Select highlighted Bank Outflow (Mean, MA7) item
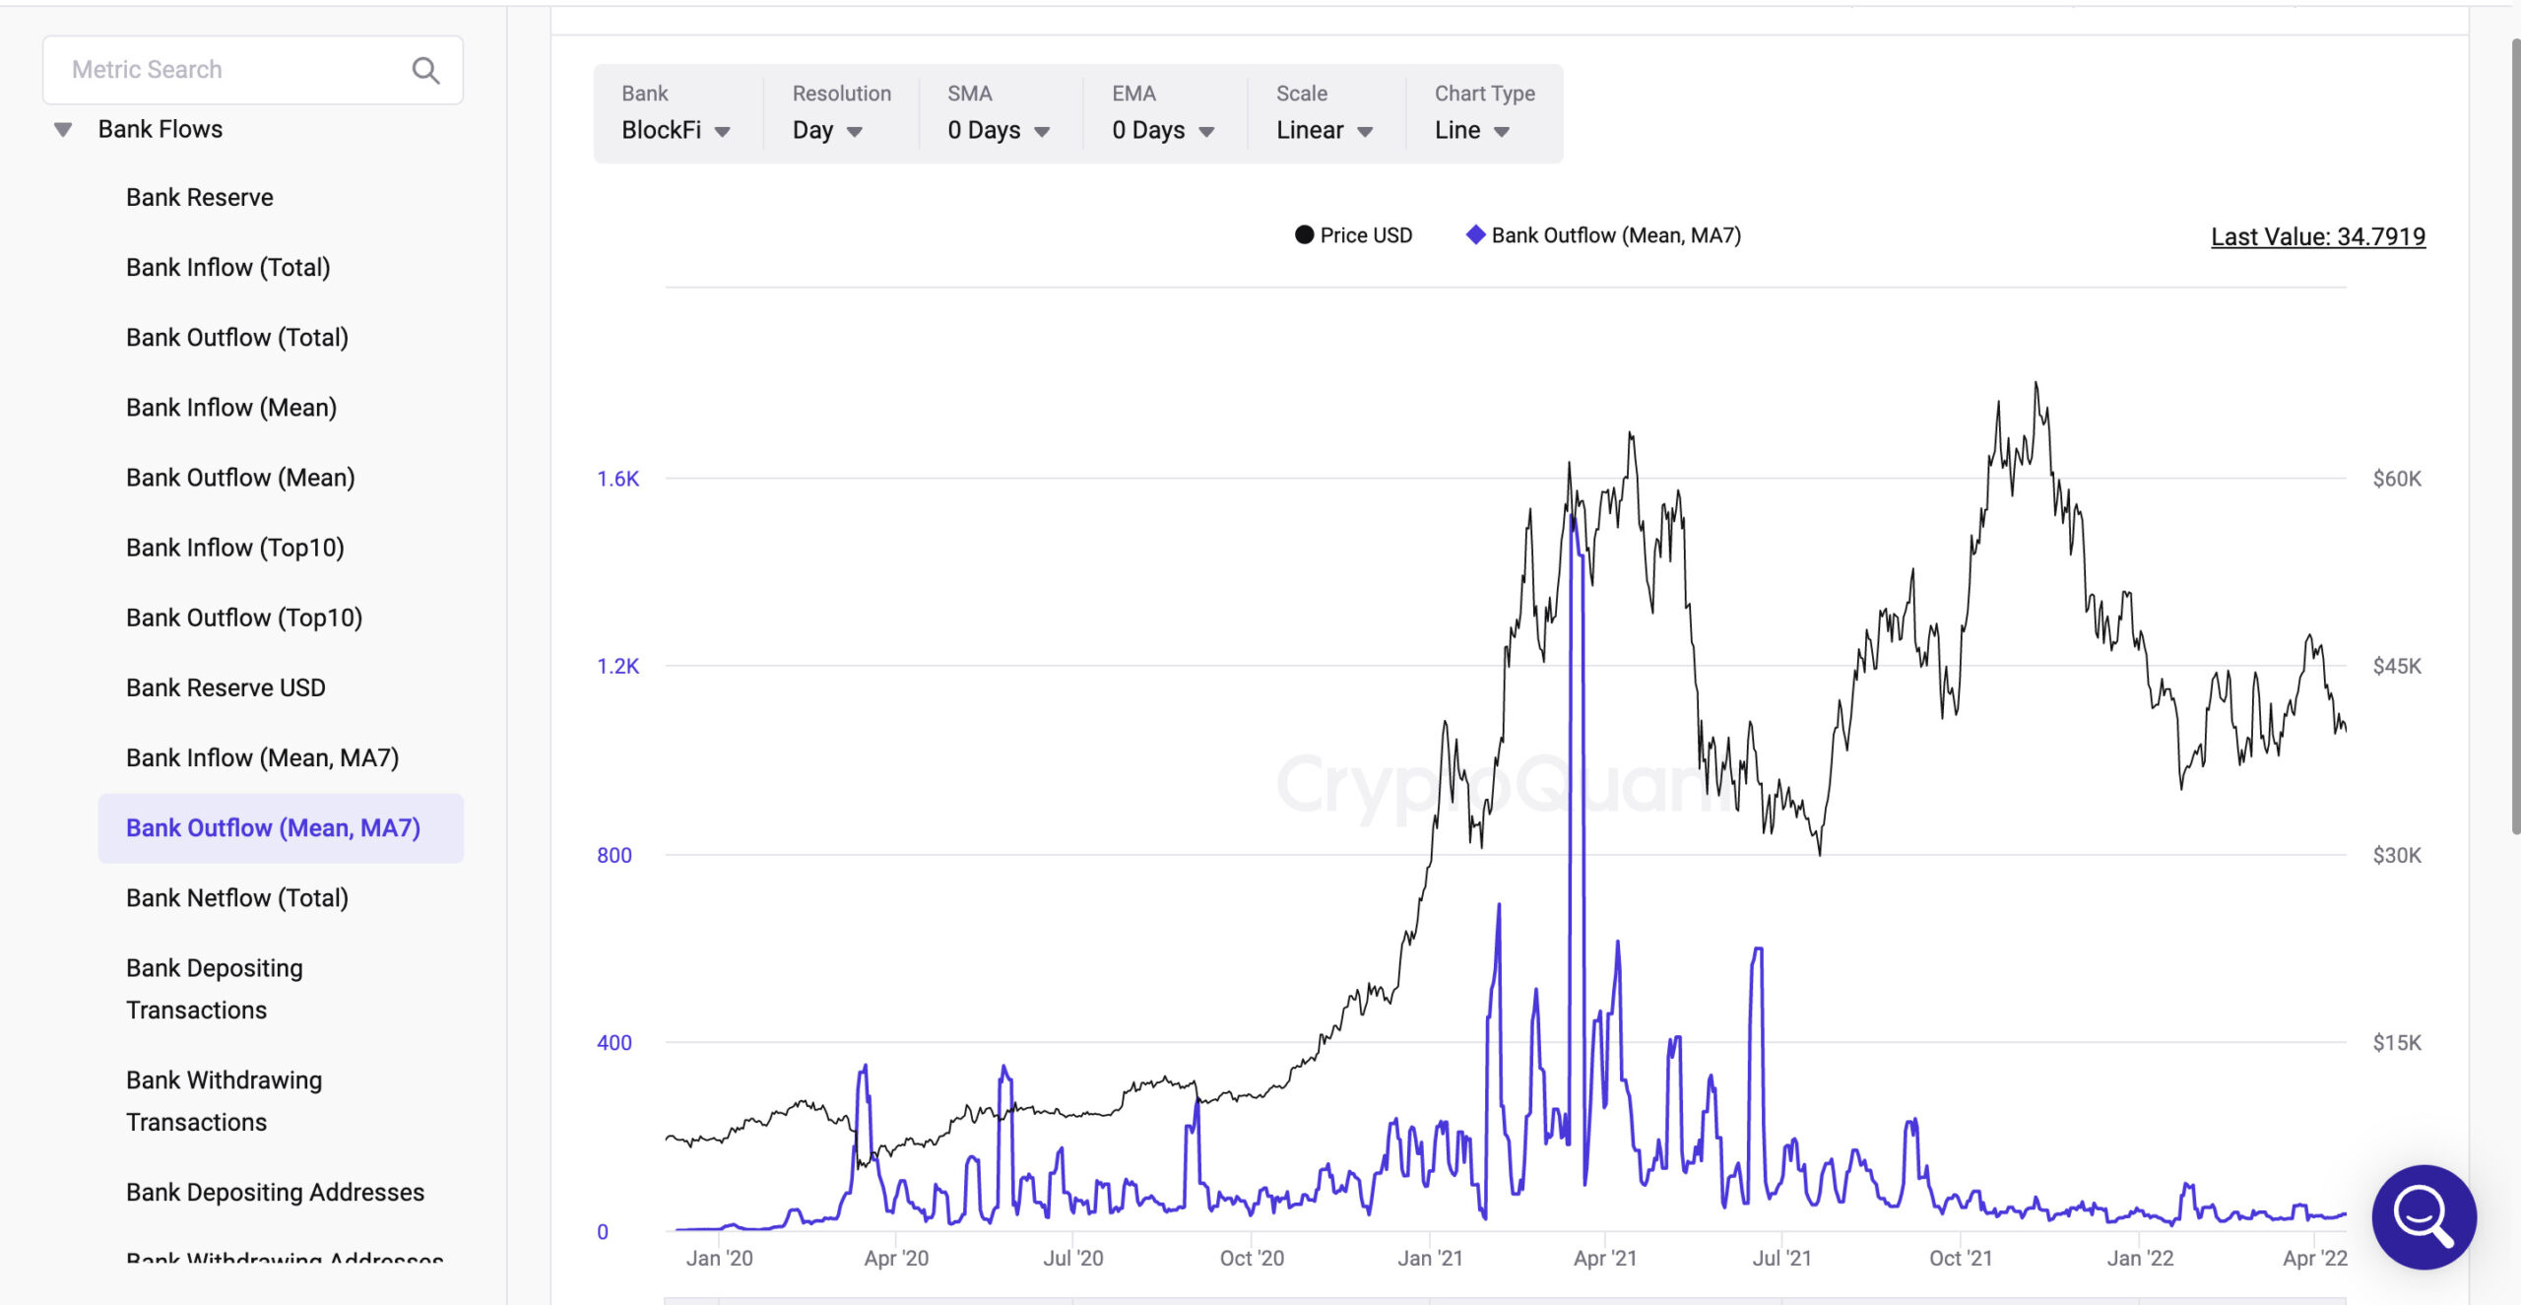 click(x=281, y=828)
